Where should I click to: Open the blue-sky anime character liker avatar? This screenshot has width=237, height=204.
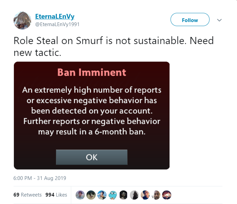click(x=102, y=195)
